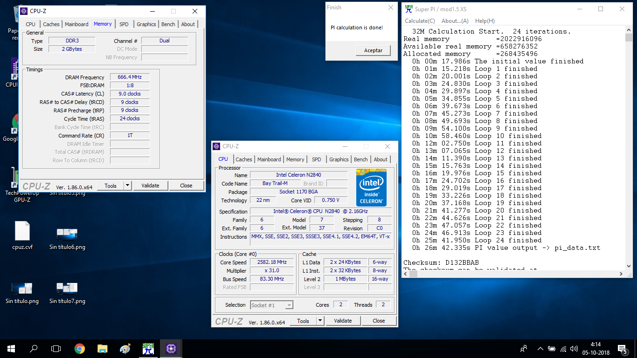Click Bus Speed 83.30 MHz value

point(272,279)
